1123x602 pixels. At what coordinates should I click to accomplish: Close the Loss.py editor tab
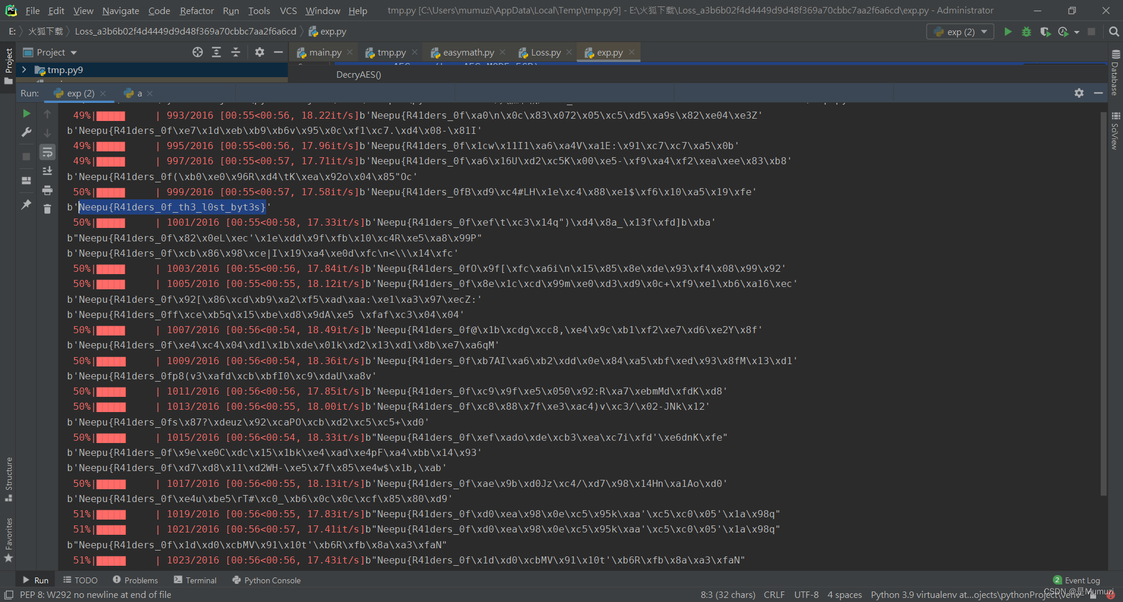(x=569, y=53)
